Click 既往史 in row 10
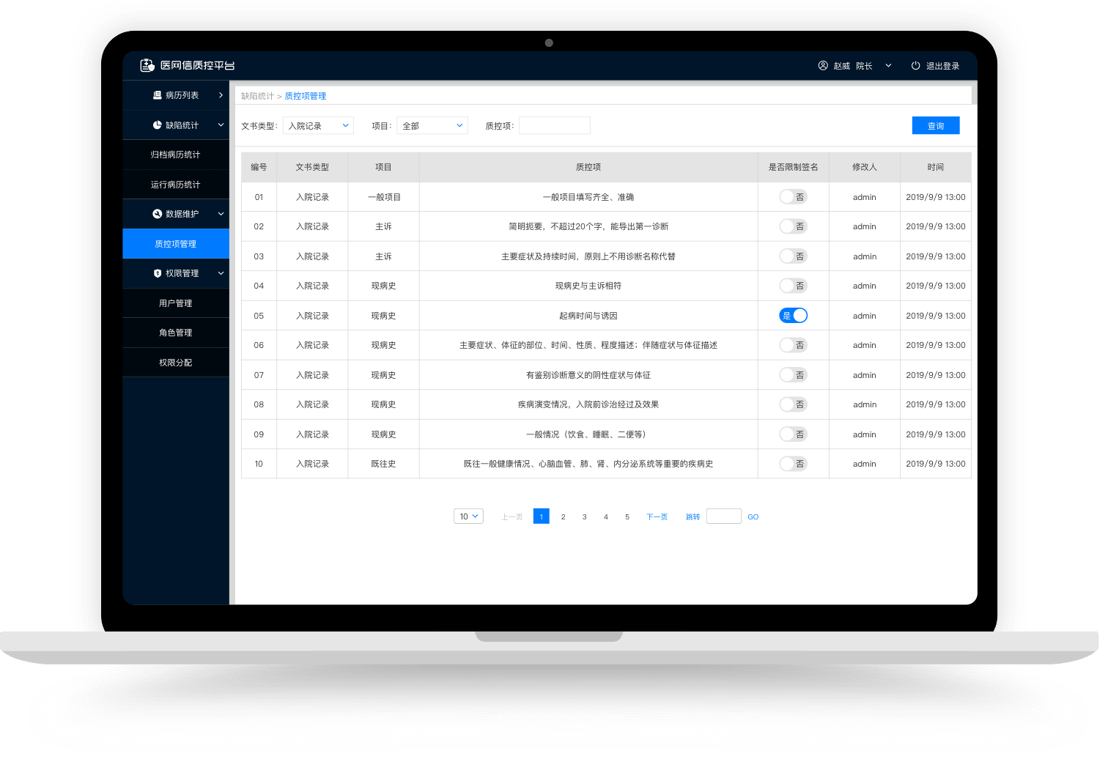Viewport: 1108px width, 767px height. pyautogui.click(x=383, y=464)
